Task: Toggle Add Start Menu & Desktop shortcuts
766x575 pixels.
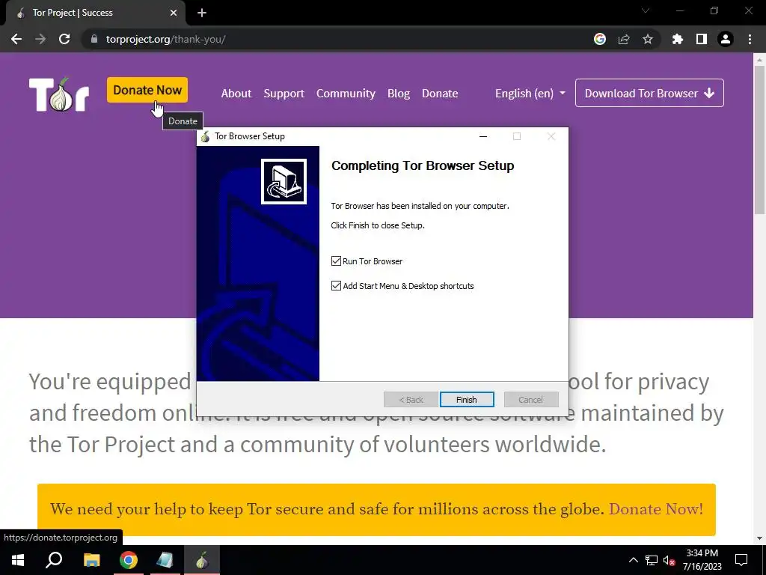Action: pos(336,285)
